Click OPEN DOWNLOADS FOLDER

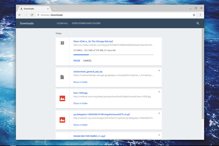(x=86, y=23)
